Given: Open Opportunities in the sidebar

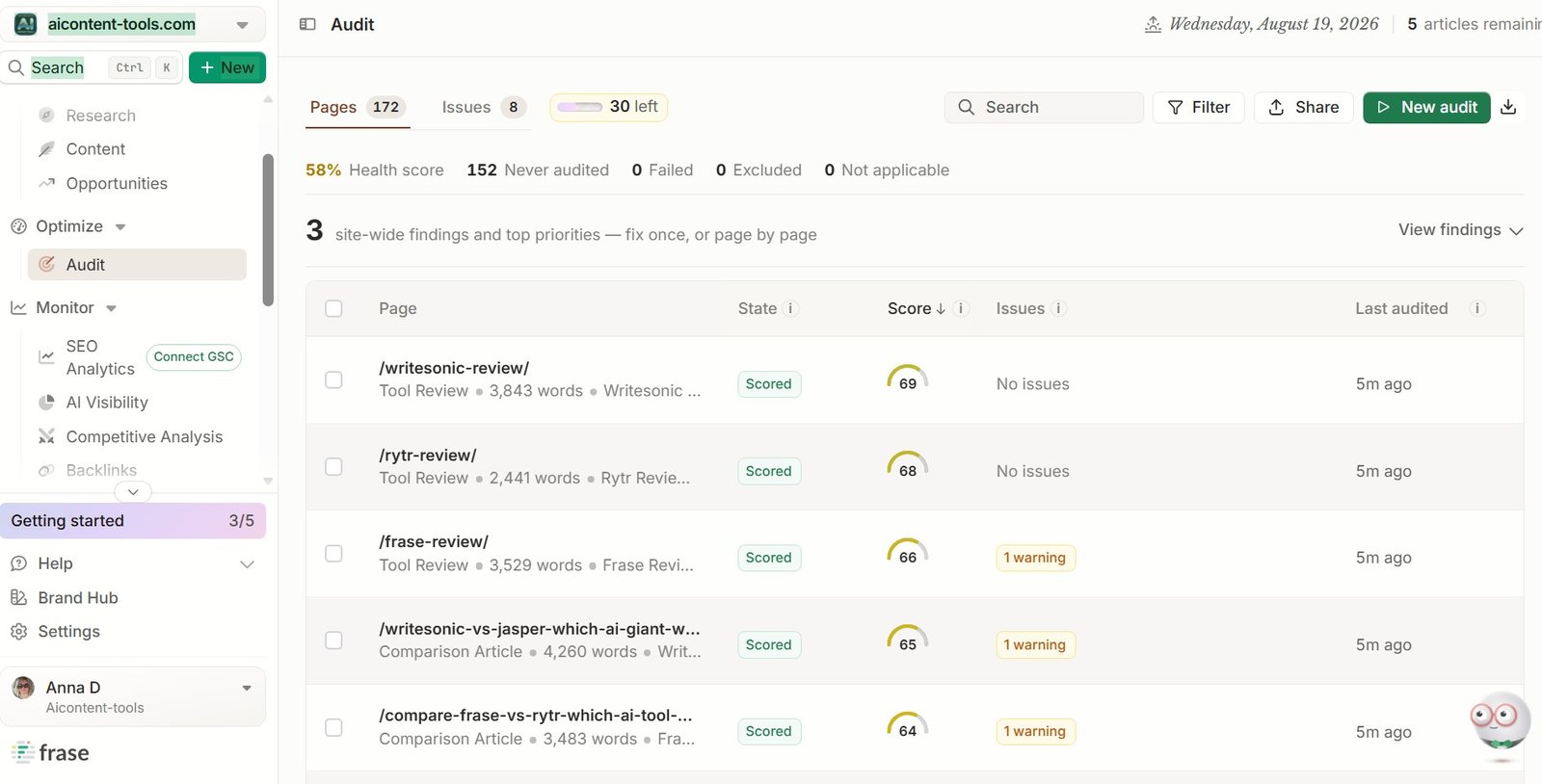Looking at the screenshot, I should (x=117, y=184).
